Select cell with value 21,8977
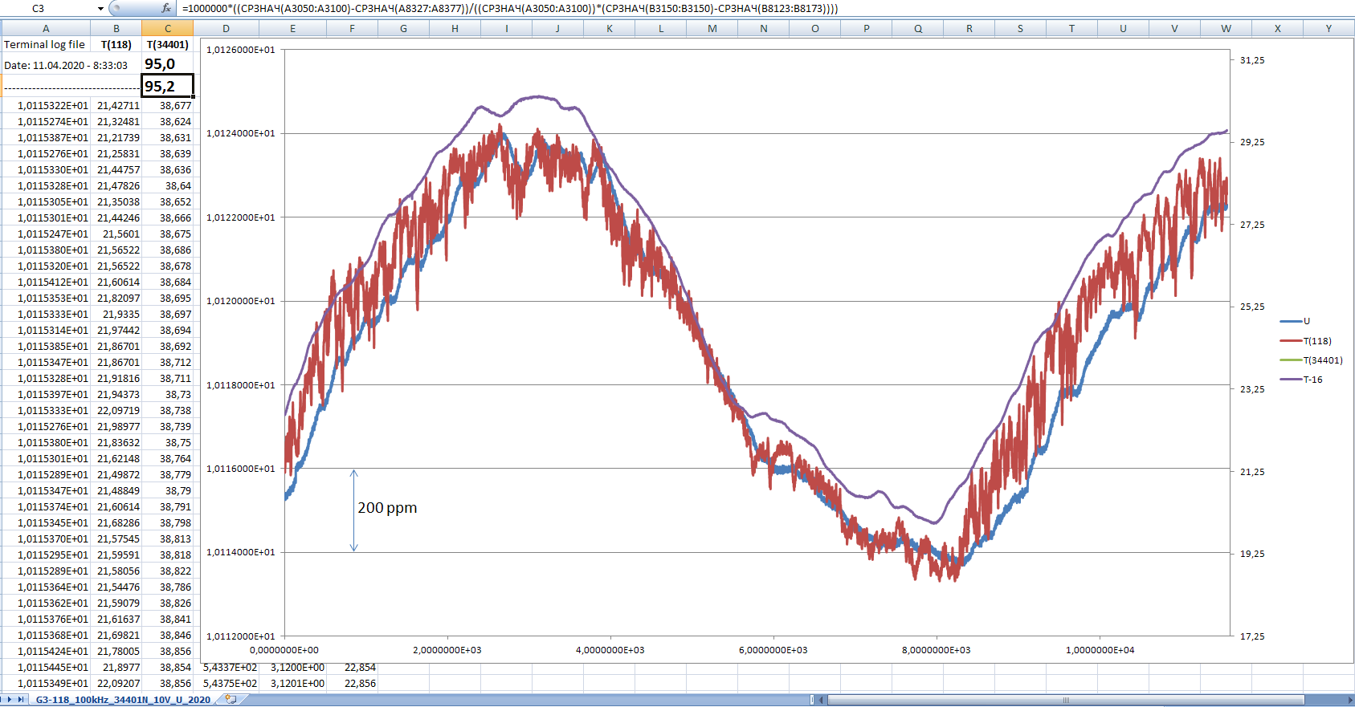This screenshot has height=707, width=1355. pyautogui.click(x=116, y=667)
